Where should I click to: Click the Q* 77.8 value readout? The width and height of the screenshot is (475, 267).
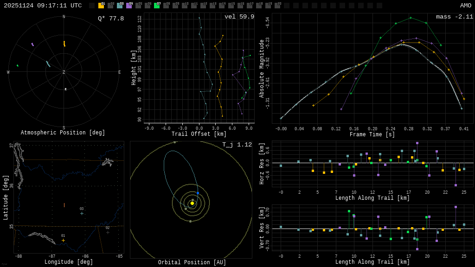(110, 19)
